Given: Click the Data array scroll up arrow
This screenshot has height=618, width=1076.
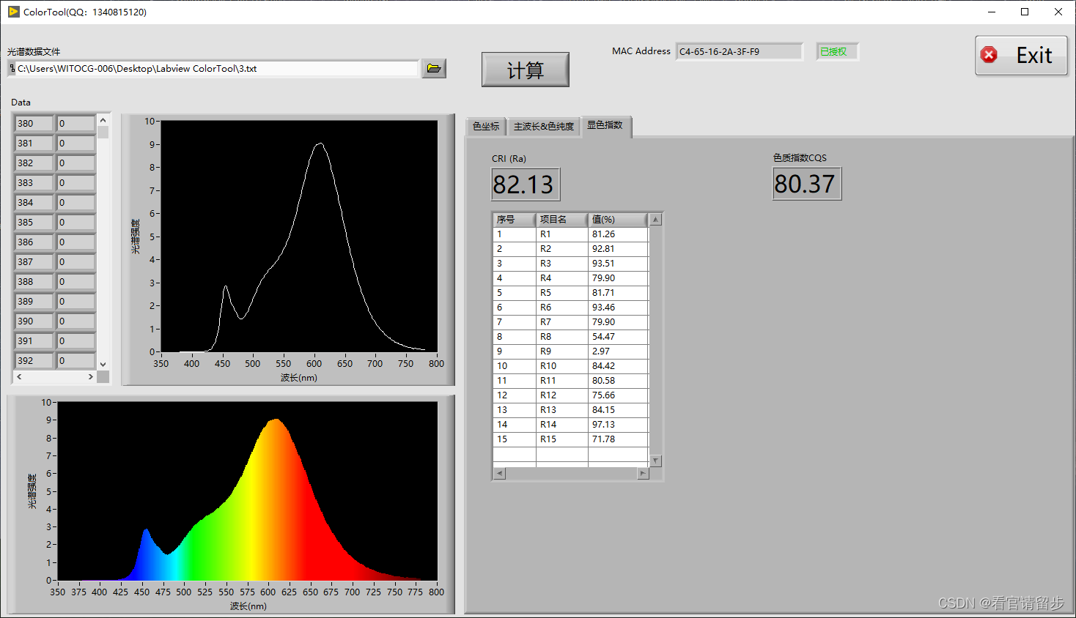Looking at the screenshot, I should click(103, 120).
